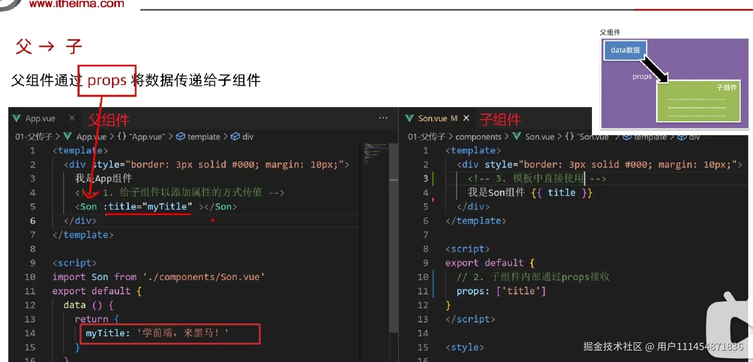This screenshot has height=362, width=753.
Task: Click the div style line in Son.vue editor
Action: tap(600, 165)
